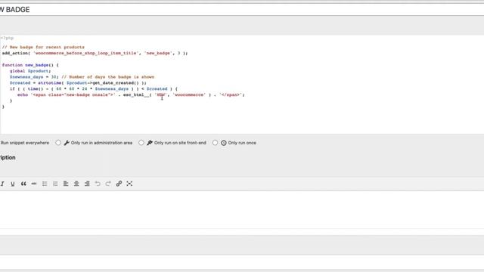Click the clock icon beside Only run once
Screen dimensions: 484x272
click(x=224, y=143)
